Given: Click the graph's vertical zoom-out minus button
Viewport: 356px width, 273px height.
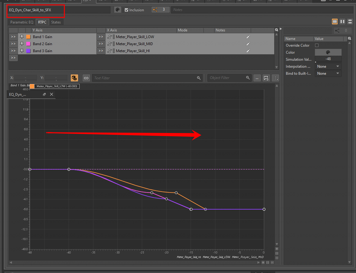Looking at the screenshot, I should (277, 258).
